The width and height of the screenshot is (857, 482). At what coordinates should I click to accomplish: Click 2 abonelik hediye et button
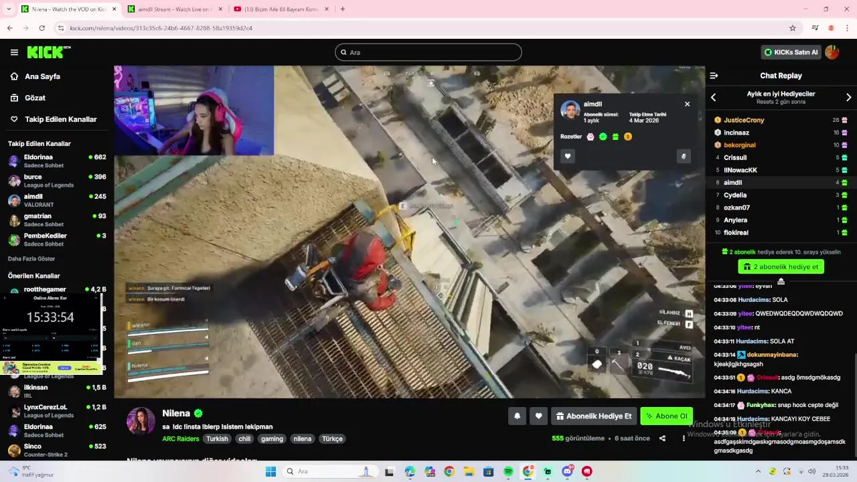tap(781, 266)
